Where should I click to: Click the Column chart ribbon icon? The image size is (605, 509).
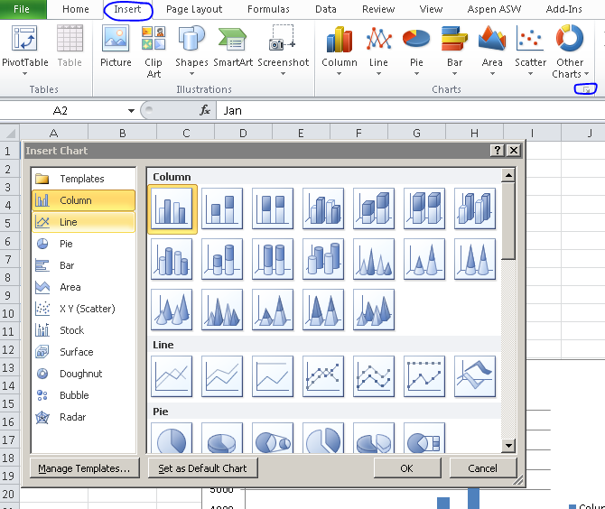pyautogui.click(x=340, y=40)
